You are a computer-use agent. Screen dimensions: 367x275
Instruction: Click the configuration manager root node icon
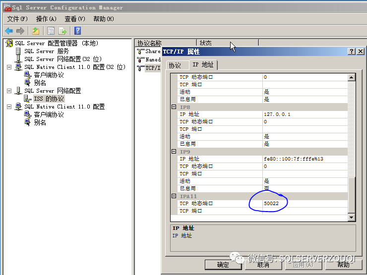click(x=9, y=43)
